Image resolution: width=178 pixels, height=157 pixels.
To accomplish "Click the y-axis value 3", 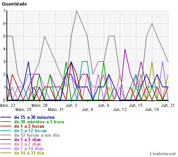I will 4,62.
